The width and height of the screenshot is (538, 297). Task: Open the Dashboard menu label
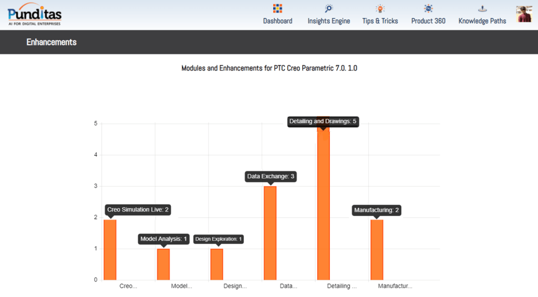pyautogui.click(x=277, y=21)
